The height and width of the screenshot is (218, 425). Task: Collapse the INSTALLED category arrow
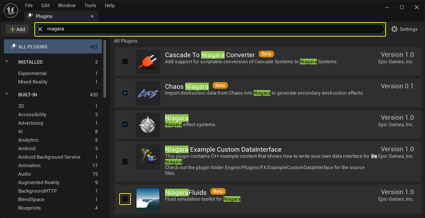[x=7, y=62]
